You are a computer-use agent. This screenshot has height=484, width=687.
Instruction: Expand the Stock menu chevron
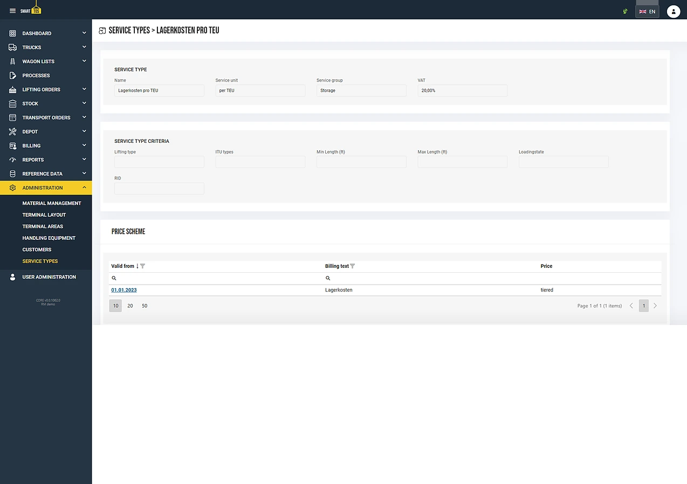pos(84,103)
